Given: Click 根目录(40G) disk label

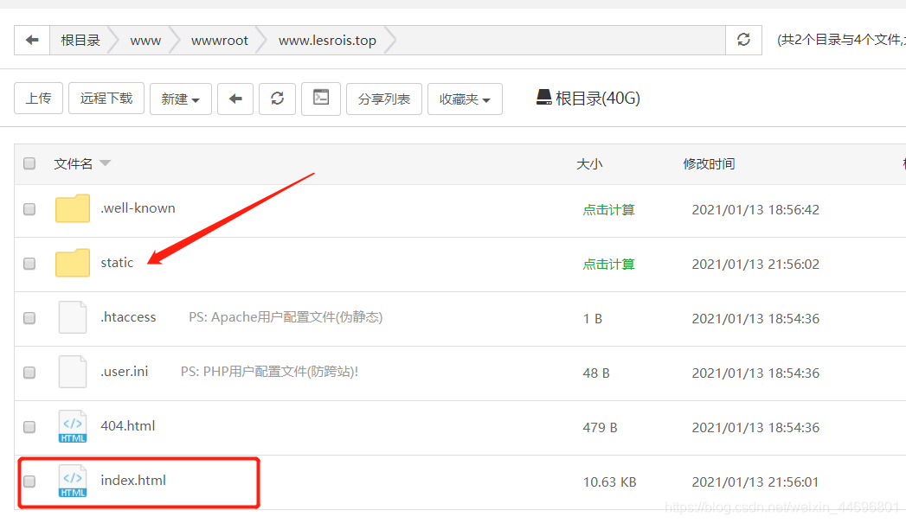Looking at the screenshot, I should [597, 99].
